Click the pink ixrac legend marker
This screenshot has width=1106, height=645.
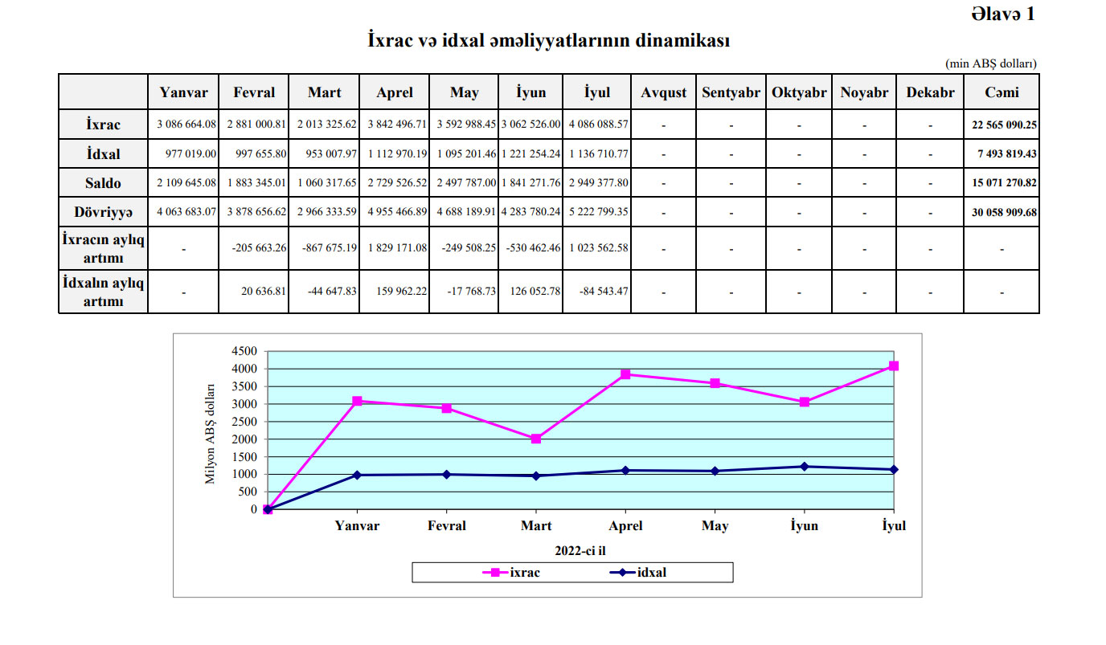point(496,573)
